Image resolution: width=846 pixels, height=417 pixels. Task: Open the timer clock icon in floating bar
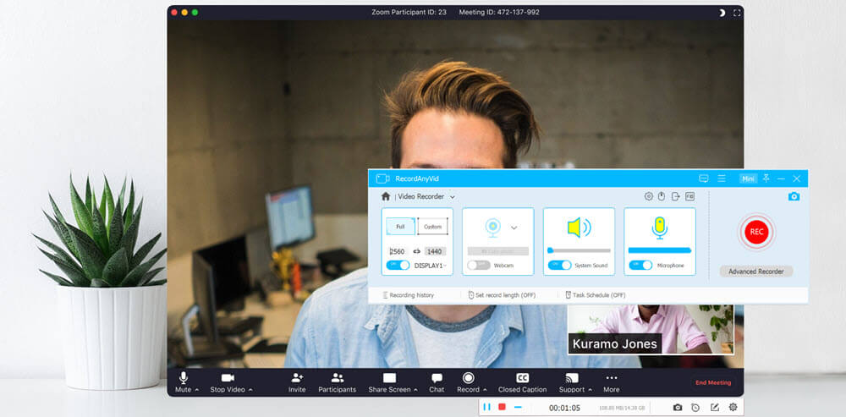[x=695, y=408]
